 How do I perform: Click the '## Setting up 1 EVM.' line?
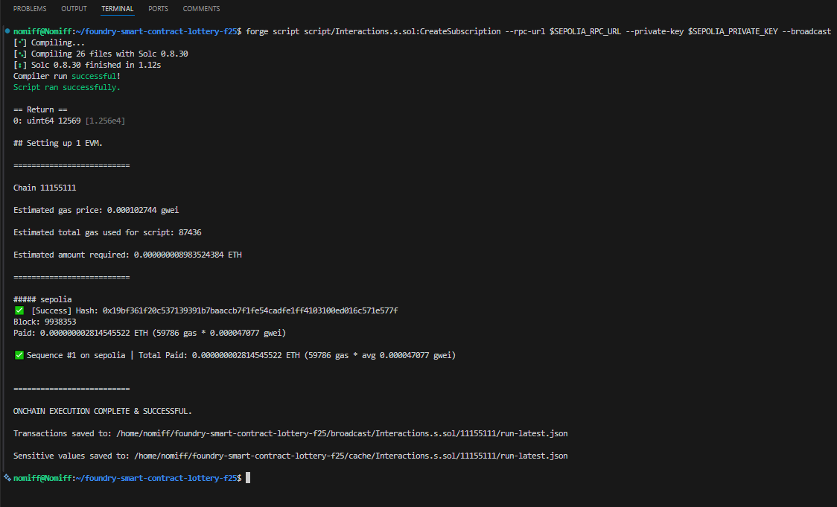point(57,143)
